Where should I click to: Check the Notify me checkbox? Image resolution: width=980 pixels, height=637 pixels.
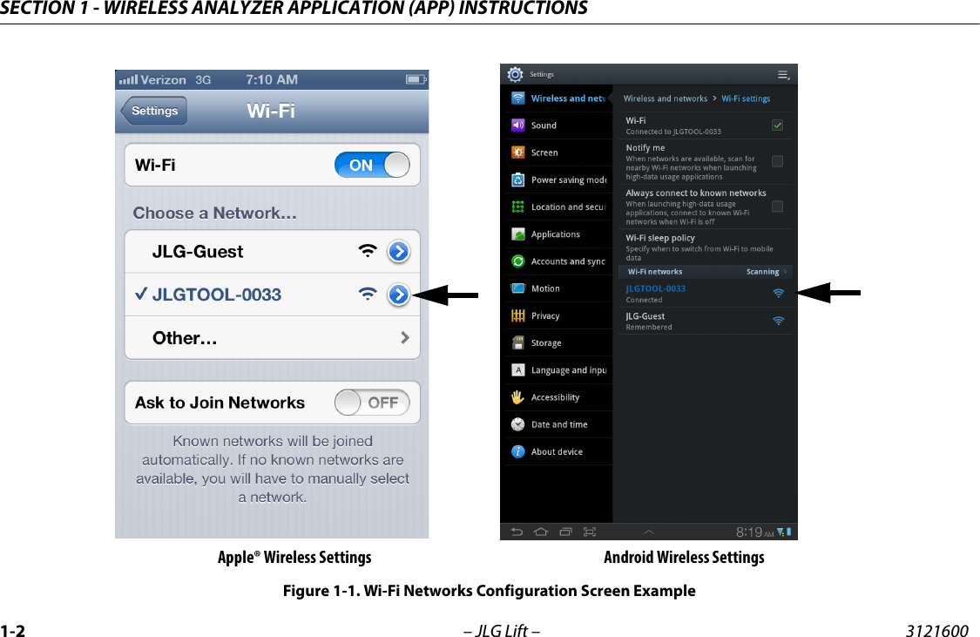[x=777, y=160]
